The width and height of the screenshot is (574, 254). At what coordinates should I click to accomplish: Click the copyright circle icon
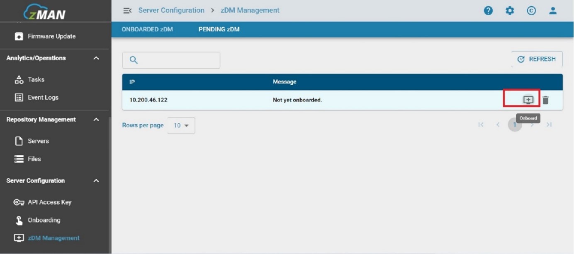pos(531,11)
